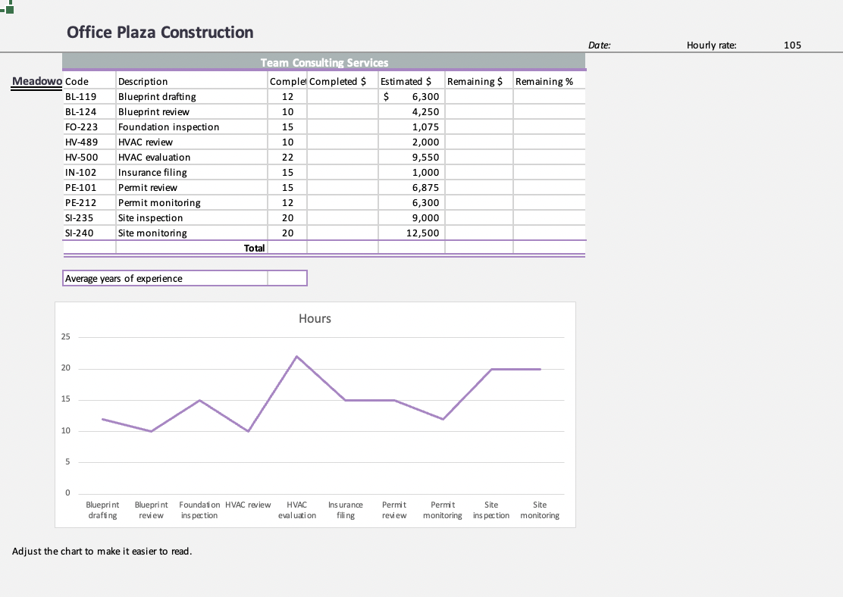Select the Team Consulting Services header

point(324,62)
